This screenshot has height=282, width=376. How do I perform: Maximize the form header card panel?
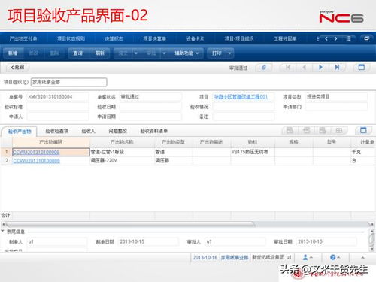click(x=362, y=67)
